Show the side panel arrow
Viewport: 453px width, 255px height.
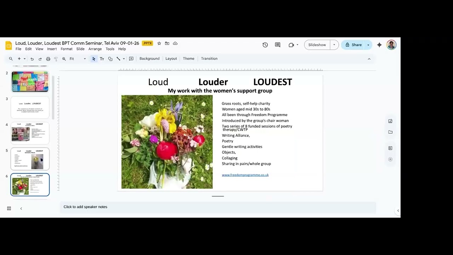click(398, 211)
